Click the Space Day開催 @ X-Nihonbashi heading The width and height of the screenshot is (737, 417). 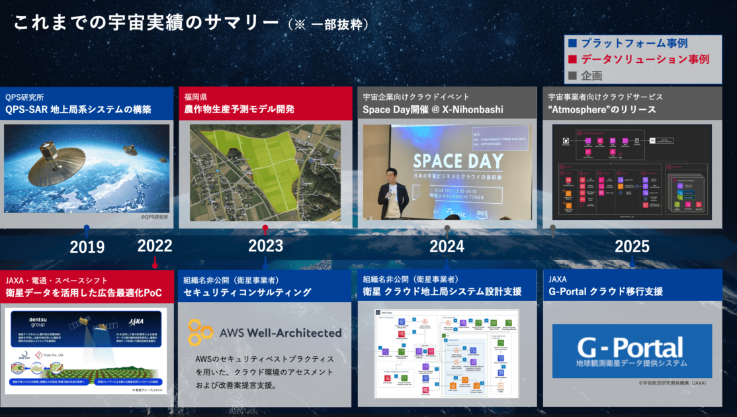pyautogui.click(x=433, y=109)
